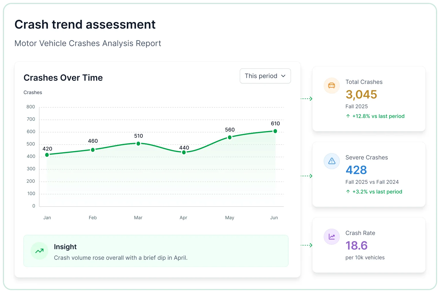Click the Crash Rate value 18.6
440x293 pixels.
tap(356, 246)
